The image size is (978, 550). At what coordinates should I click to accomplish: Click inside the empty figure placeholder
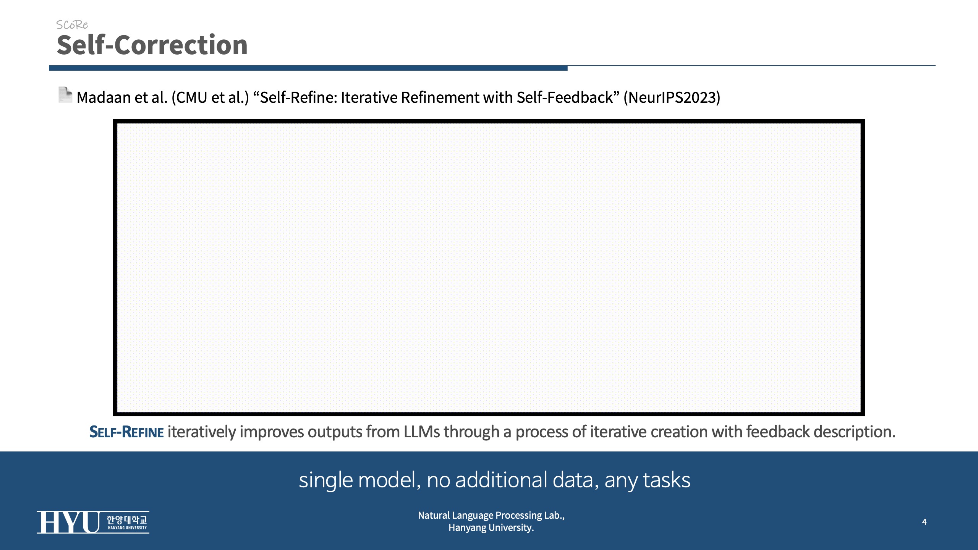[489, 267]
